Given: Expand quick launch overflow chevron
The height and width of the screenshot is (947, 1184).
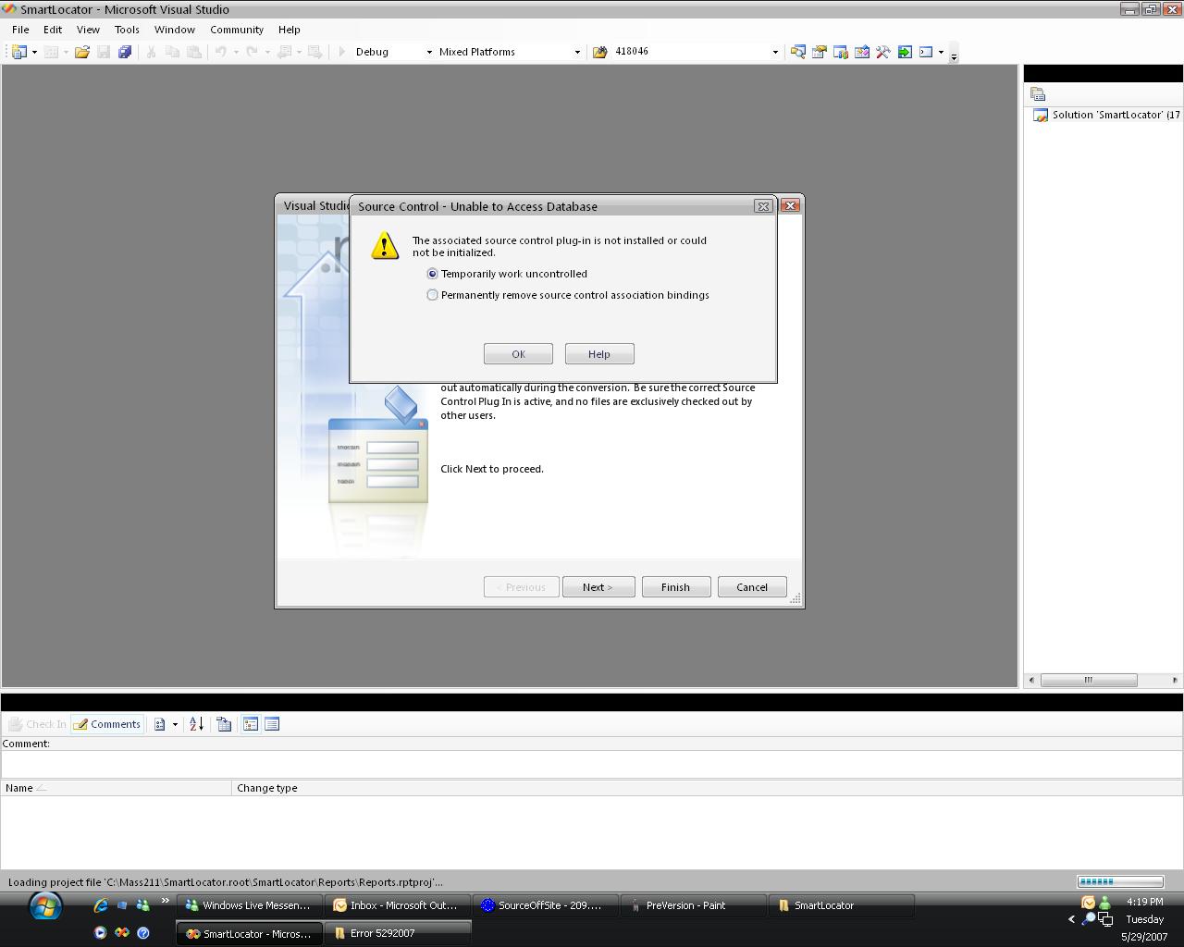Looking at the screenshot, I should click(x=166, y=901).
